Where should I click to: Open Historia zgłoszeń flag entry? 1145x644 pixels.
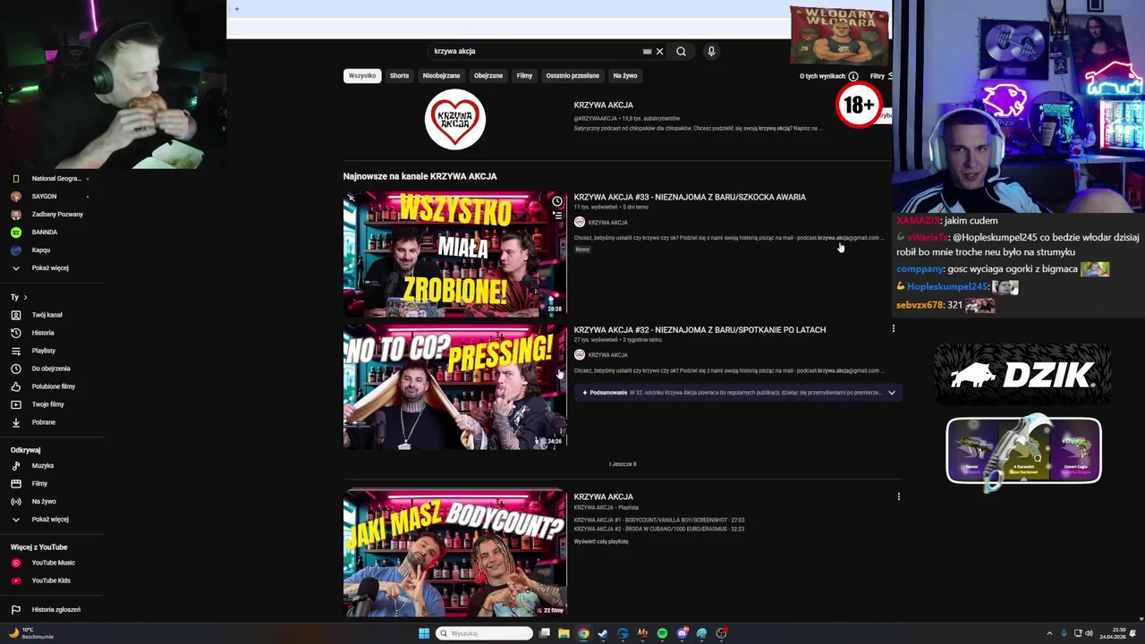(55, 610)
